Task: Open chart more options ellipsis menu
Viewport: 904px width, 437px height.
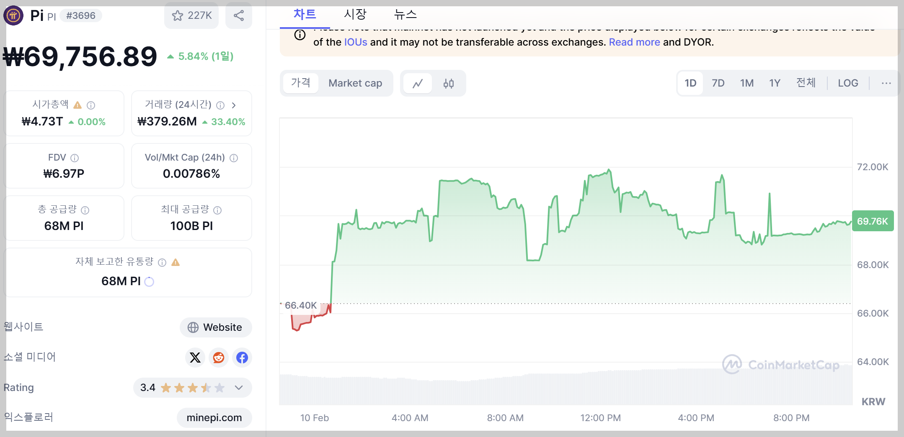Action: (x=886, y=83)
